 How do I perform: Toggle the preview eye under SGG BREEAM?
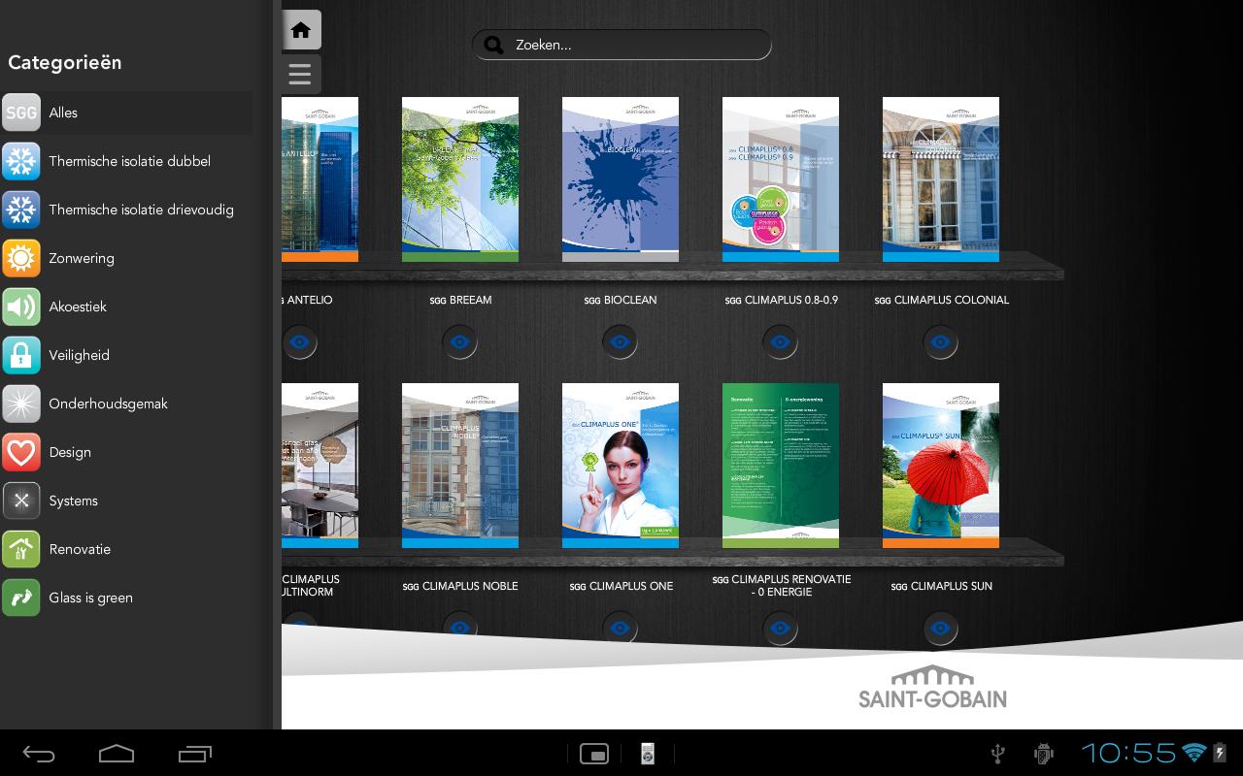[x=459, y=341]
